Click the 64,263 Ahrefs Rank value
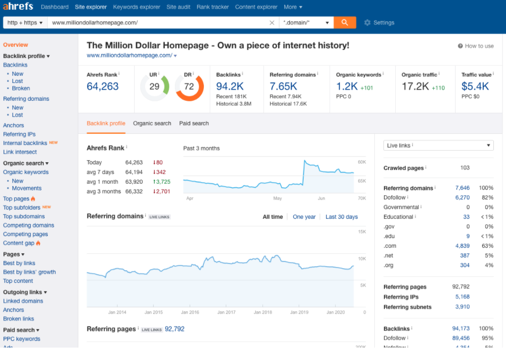 click(x=103, y=86)
